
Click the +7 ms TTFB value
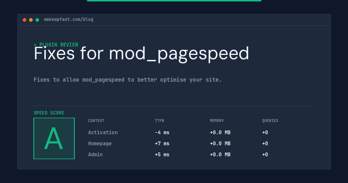pyautogui.click(x=162, y=143)
